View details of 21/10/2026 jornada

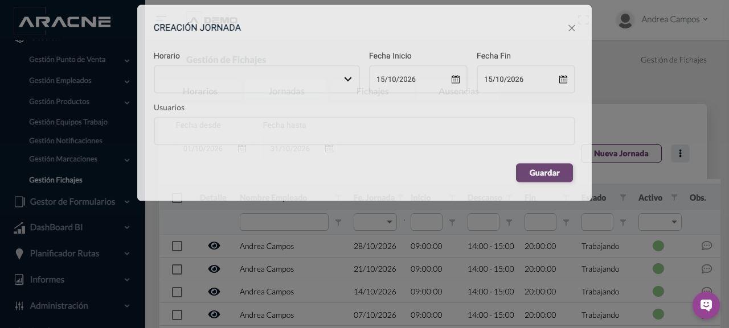tap(214, 269)
